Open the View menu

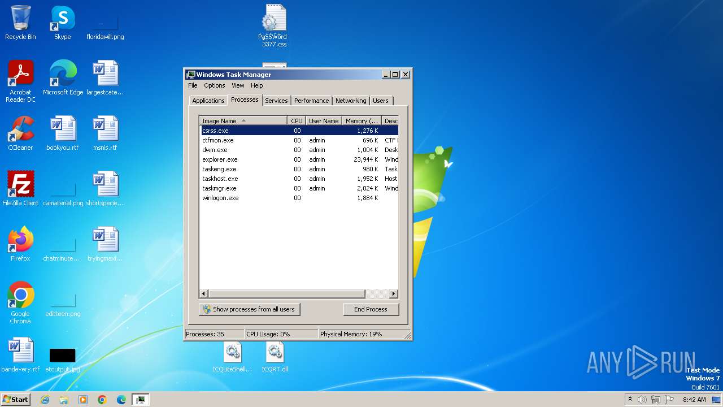pos(238,85)
